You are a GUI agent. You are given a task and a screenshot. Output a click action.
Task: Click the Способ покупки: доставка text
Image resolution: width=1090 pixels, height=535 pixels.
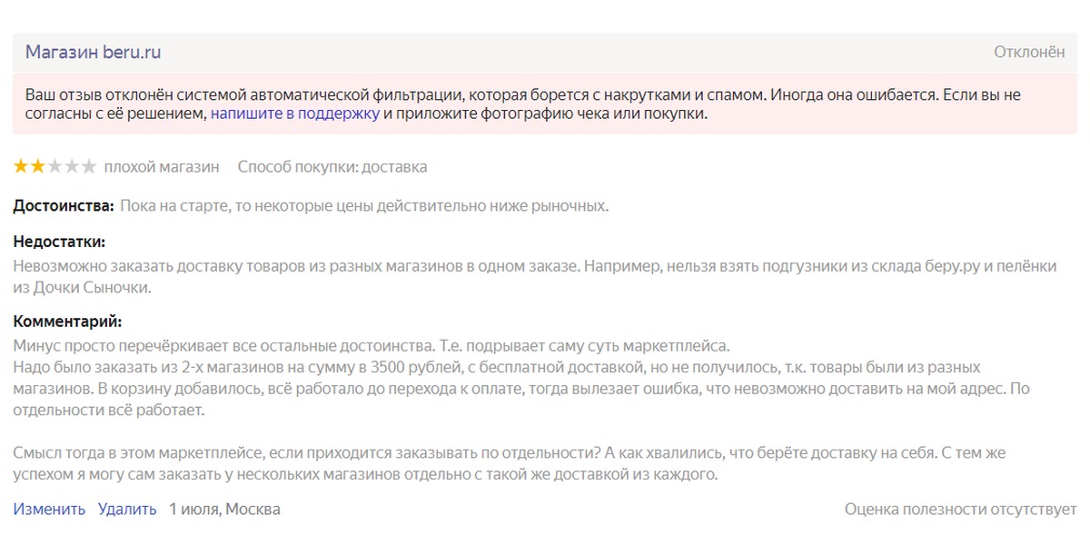[332, 167]
